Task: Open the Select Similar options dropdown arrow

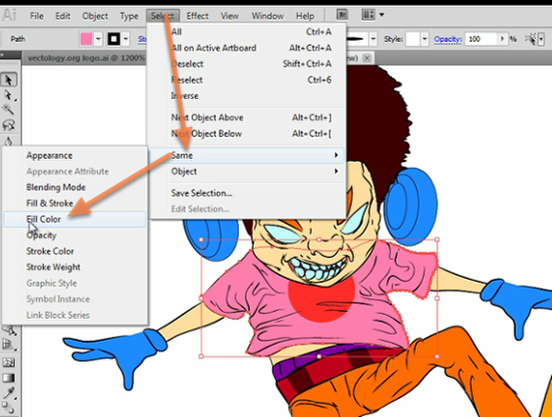Action: coord(541,39)
